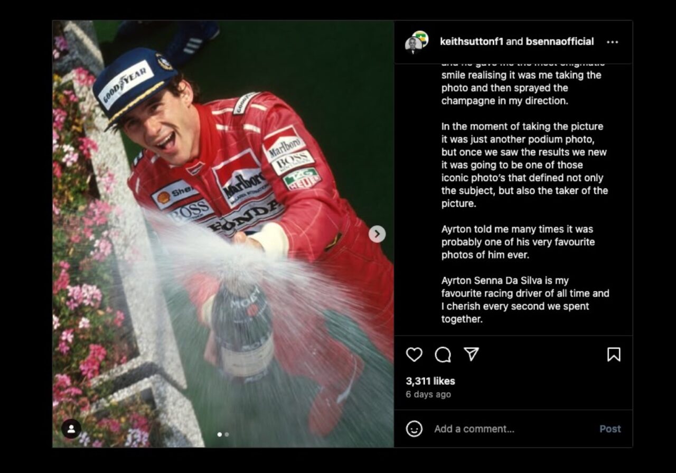
Task: Click the Senna podium photo
Action: (x=223, y=234)
